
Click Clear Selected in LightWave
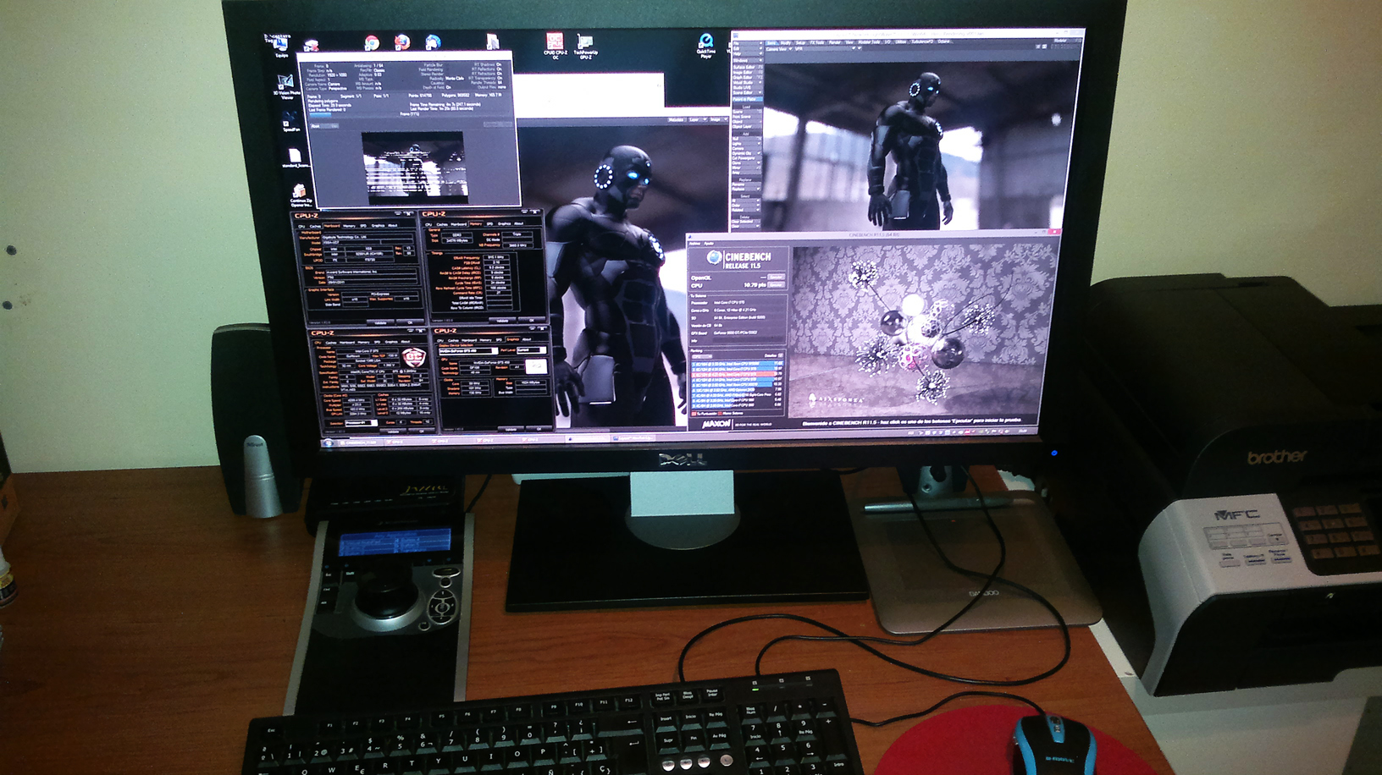coord(746,222)
